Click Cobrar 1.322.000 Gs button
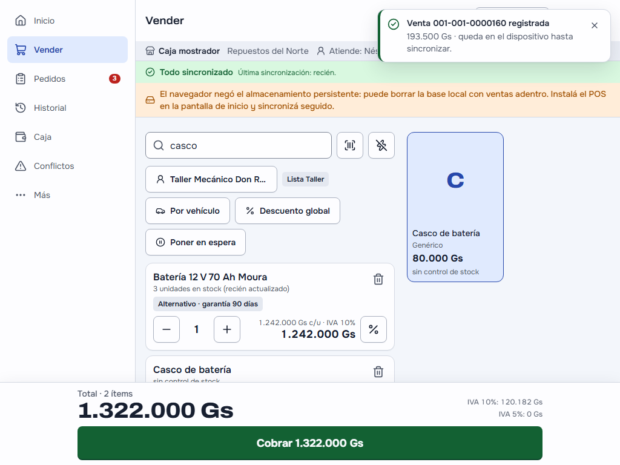 [310, 443]
